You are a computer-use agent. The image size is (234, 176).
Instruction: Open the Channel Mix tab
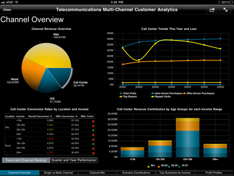97,173
